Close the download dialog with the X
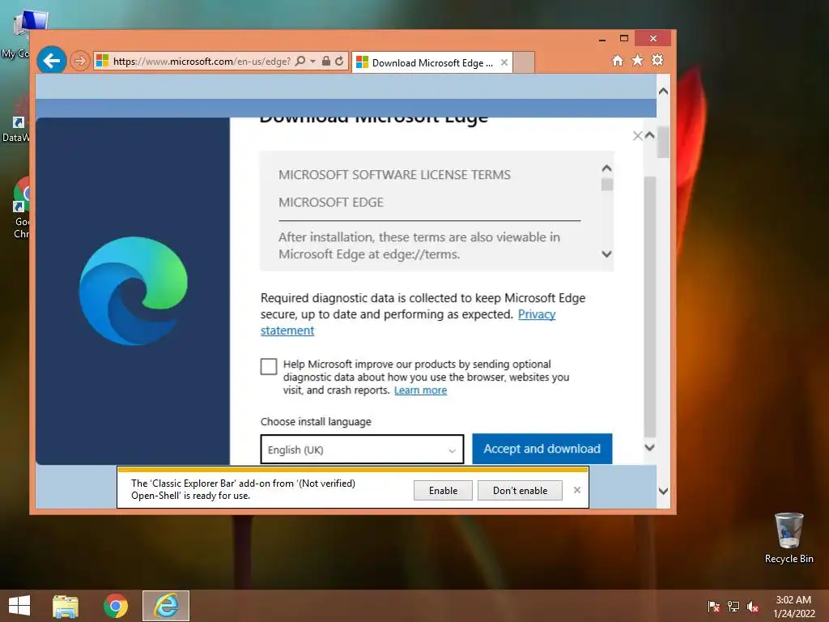The image size is (829, 622). click(638, 136)
